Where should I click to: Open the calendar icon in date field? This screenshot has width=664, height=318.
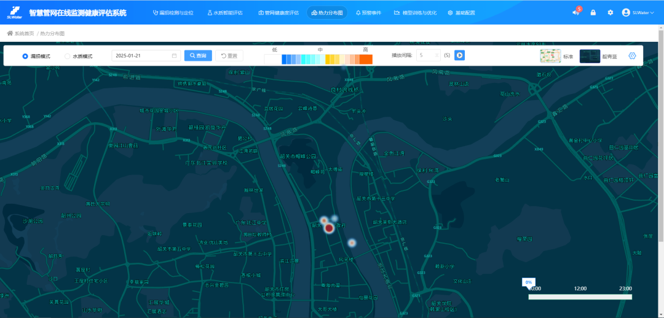click(174, 56)
